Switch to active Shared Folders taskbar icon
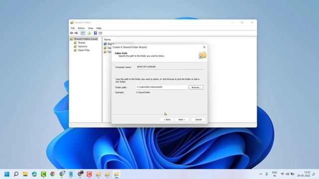 point(116,174)
